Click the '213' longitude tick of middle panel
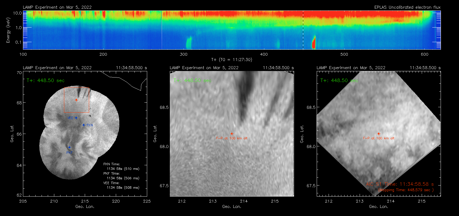 213,201
